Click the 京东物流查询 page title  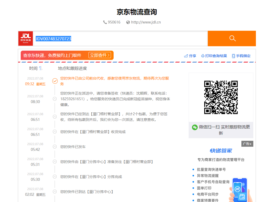click(x=137, y=12)
